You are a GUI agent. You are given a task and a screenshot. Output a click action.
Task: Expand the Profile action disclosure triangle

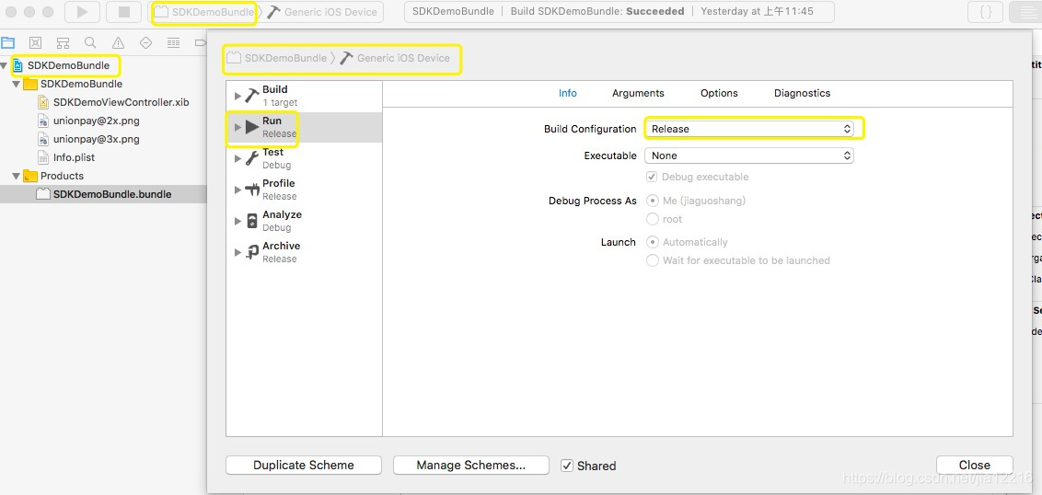click(x=237, y=190)
